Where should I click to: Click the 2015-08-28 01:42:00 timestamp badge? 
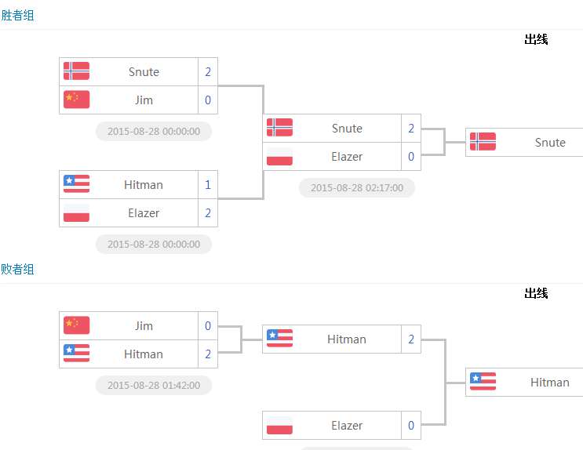[154, 386]
